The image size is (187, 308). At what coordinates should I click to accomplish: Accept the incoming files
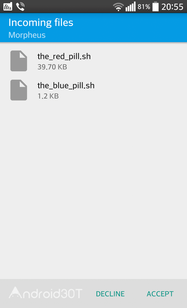coord(160,294)
